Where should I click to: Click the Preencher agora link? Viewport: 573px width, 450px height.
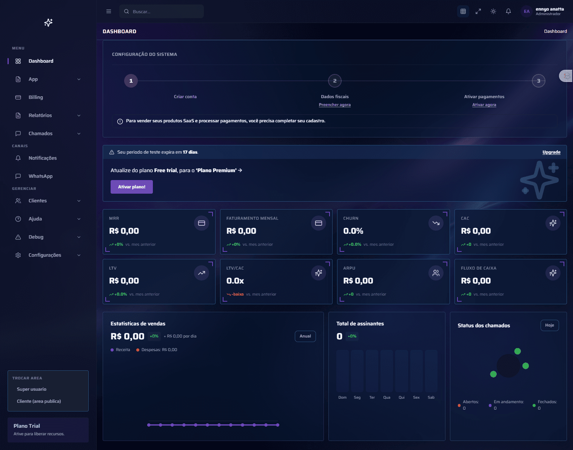pos(334,105)
